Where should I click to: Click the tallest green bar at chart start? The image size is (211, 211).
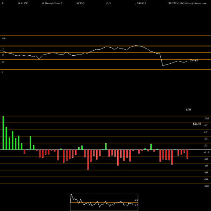tap(3, 133)
